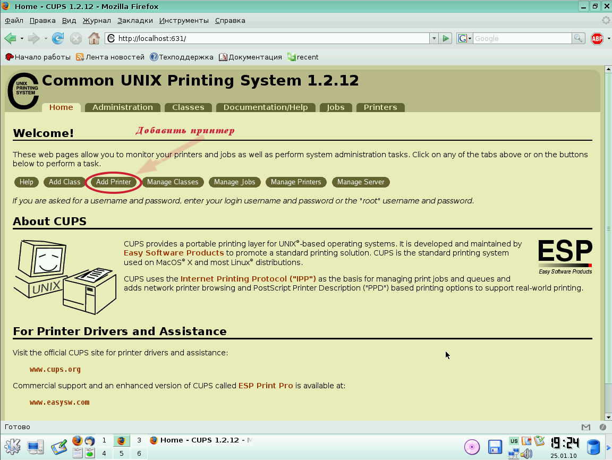Viewport: 612px width, 460px height.
Task: Open the Back history dropdown arrow
Action: (x=22, y=38)
